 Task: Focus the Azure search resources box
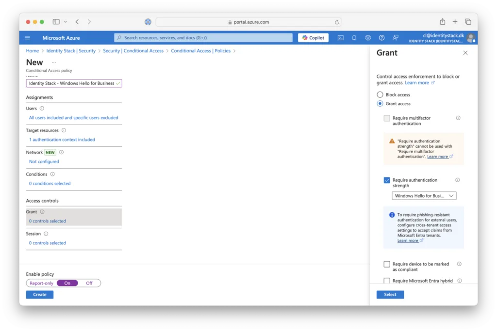[203, 38]
